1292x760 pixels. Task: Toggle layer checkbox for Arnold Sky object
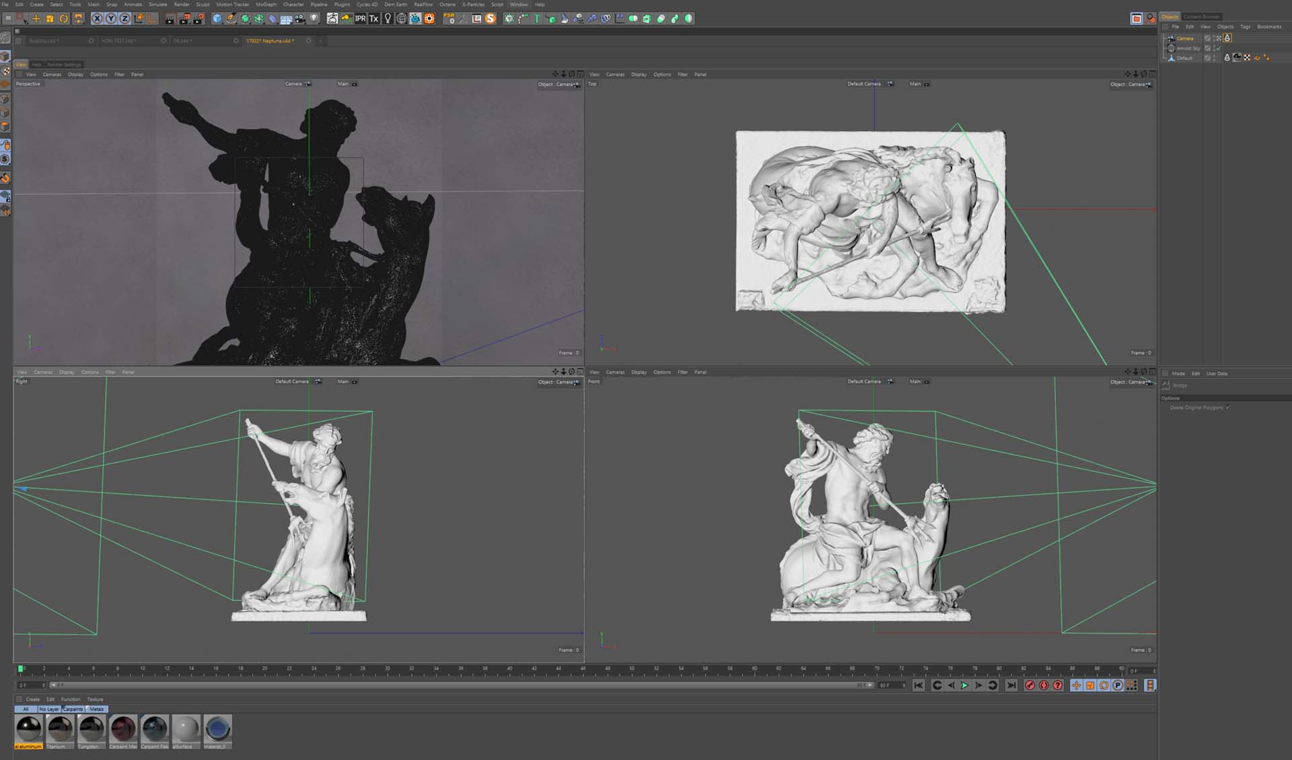1207,48
